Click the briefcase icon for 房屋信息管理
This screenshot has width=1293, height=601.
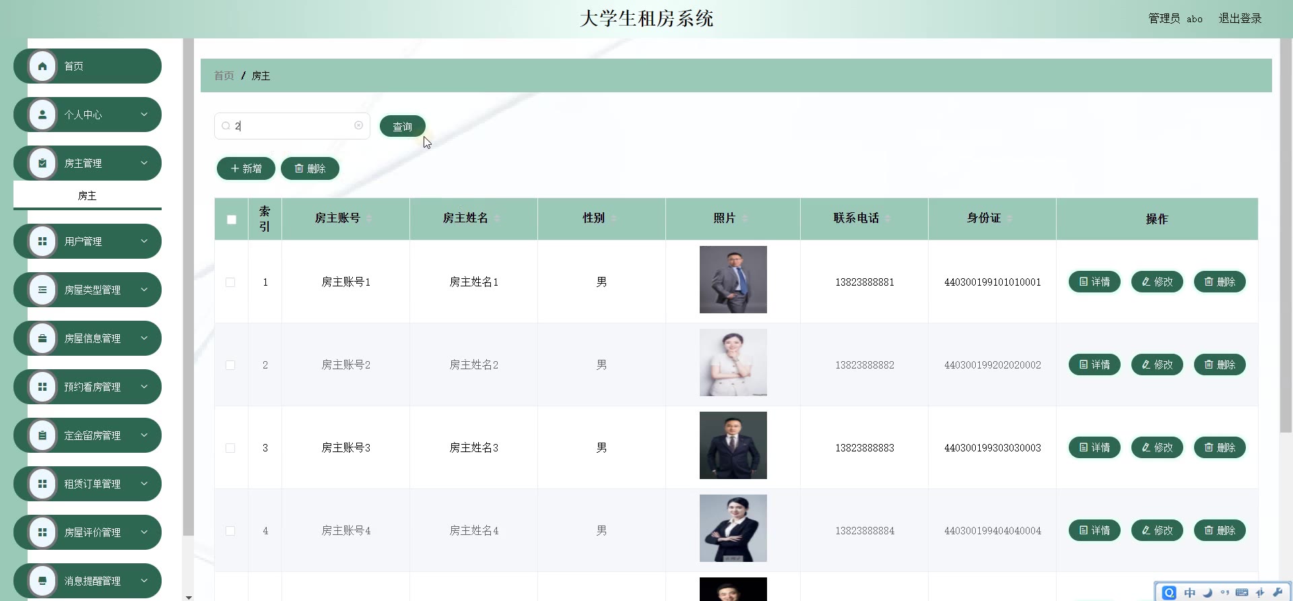click(x=42, y=338)
